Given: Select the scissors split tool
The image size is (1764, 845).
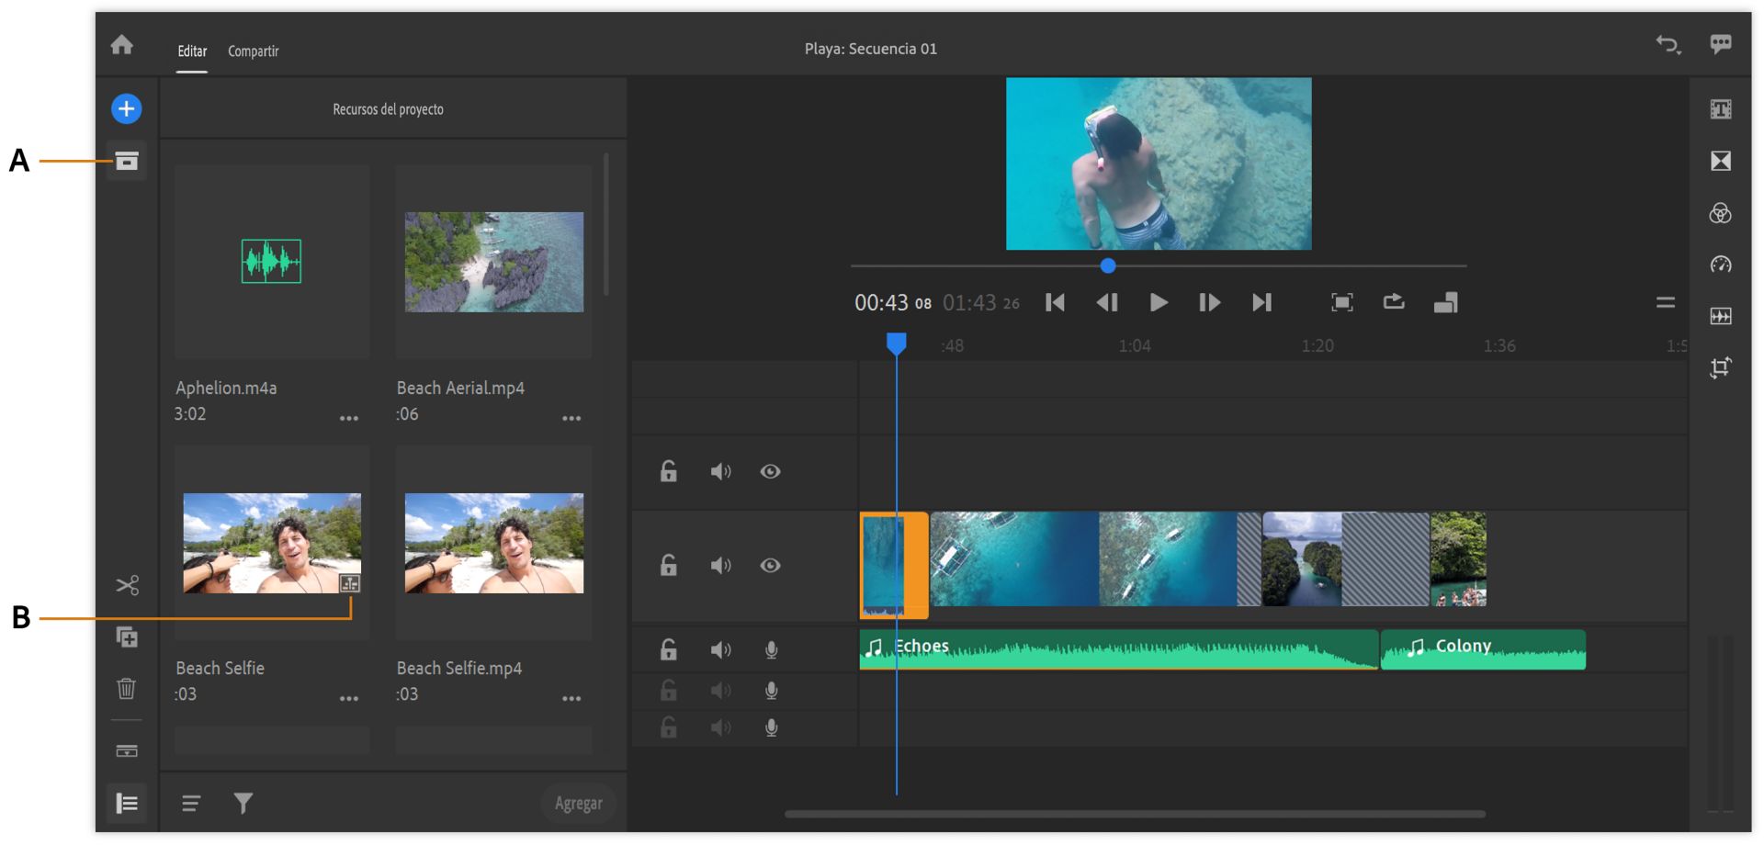Looking at the screenshot, I should (127, 585).
